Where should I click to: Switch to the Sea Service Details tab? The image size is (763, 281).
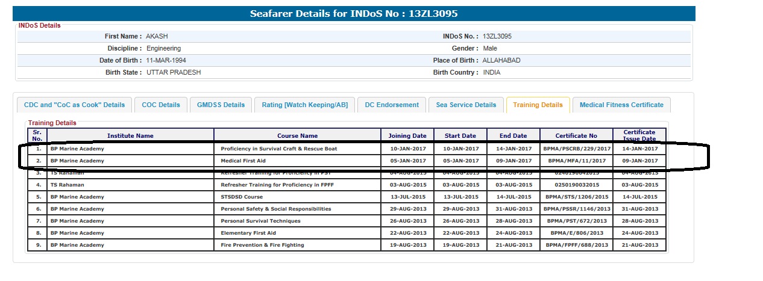(x=466, y=105)
